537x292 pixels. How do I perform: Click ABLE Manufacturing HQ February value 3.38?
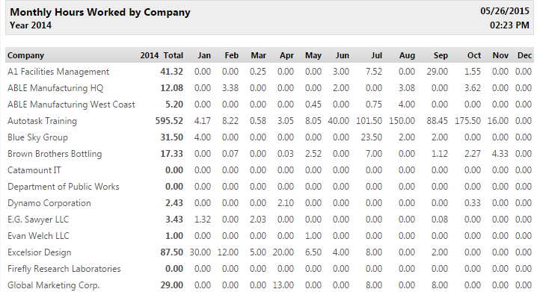pyautogui.click(x=230, y=88)
